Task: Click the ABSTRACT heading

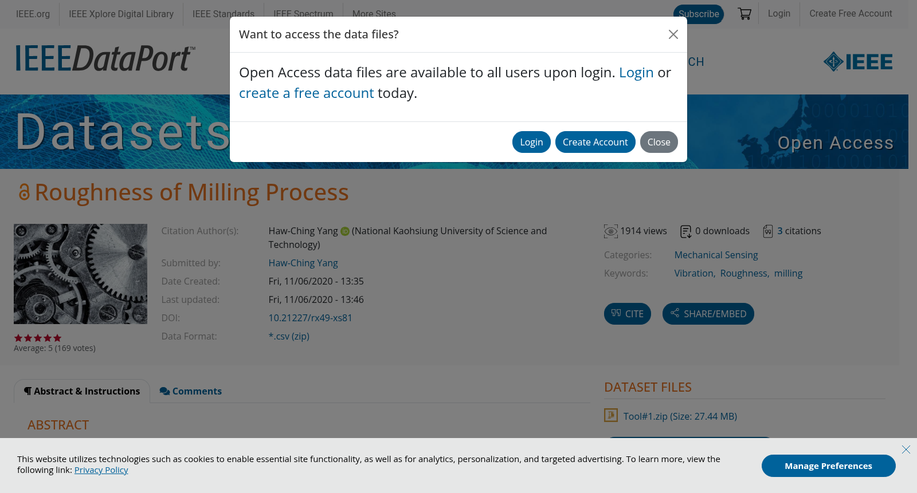Action: 58,425
